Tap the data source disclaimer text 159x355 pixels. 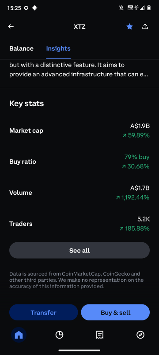coord(76,280)
